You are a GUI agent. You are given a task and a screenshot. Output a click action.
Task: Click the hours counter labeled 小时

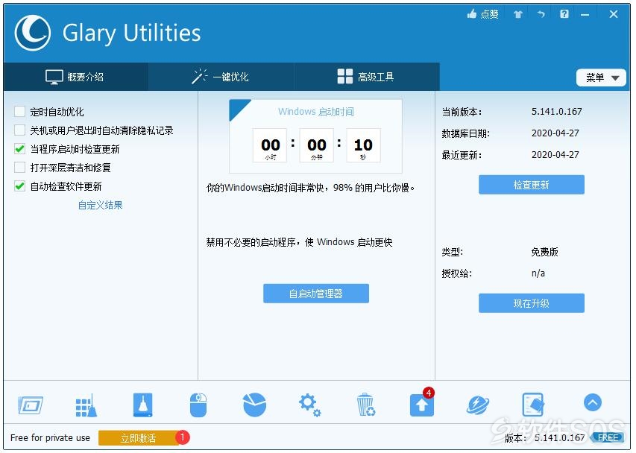click(270, 145)
